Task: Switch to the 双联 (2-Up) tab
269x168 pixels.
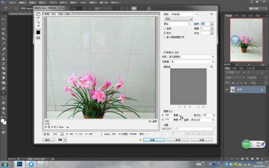Action: (x=61, y=14)
